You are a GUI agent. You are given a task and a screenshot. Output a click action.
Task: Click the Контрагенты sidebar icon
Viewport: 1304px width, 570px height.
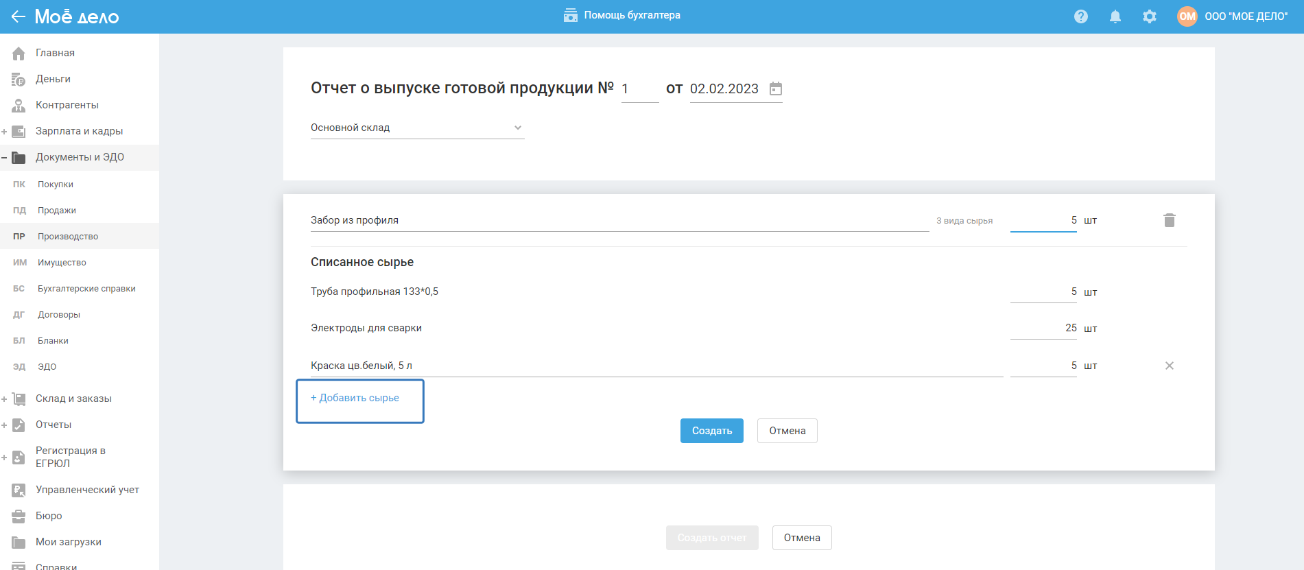tap(19, 105)
